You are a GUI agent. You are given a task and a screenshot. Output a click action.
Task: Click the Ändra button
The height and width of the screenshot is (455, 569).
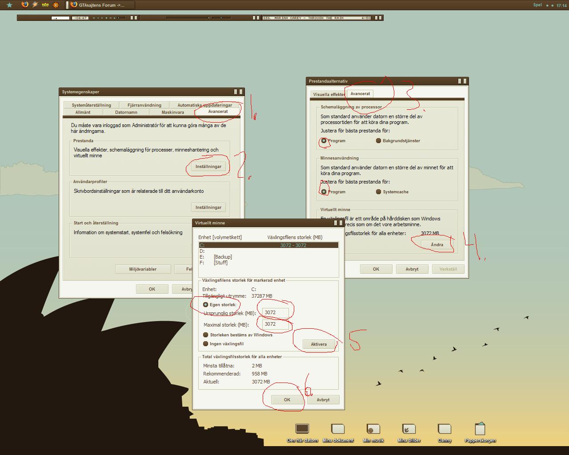tap(437, 245)
